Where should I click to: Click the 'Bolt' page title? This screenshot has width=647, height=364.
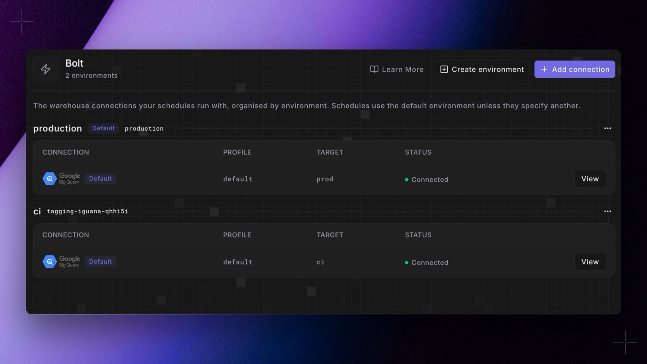click(x=74, y=63)
